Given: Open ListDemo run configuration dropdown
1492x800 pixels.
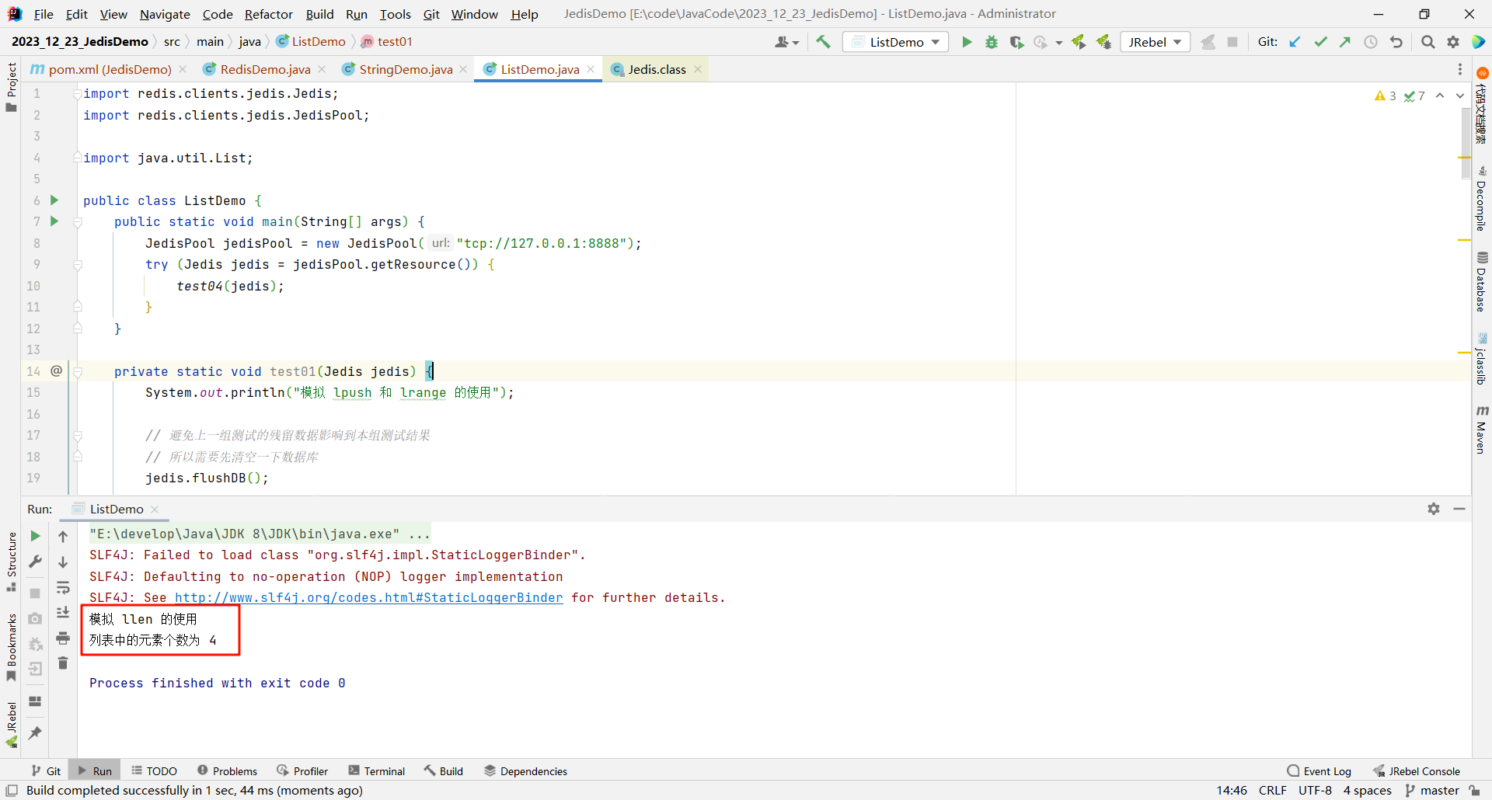Looking at the screenshot, I should point(895,42).
